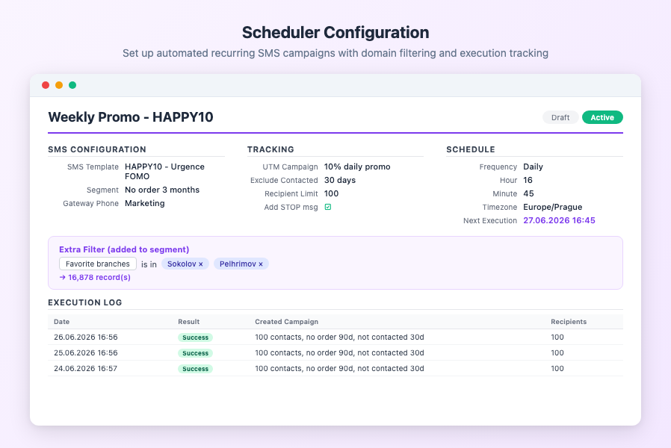
Task: Open the Favorite branches filter field
Action: click(x=98, y=264)
